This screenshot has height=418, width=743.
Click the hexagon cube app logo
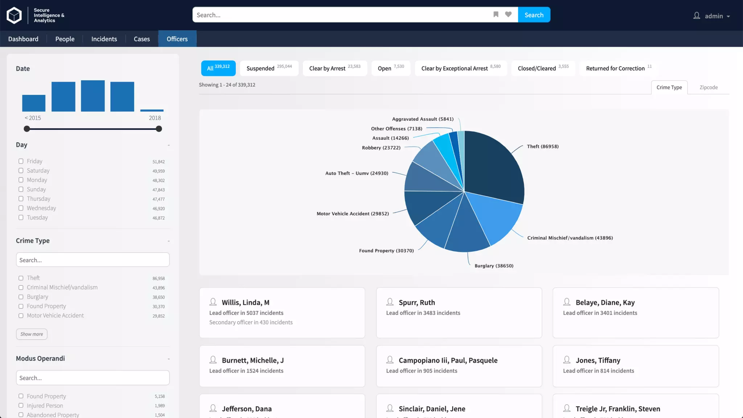tap(14, 15)
